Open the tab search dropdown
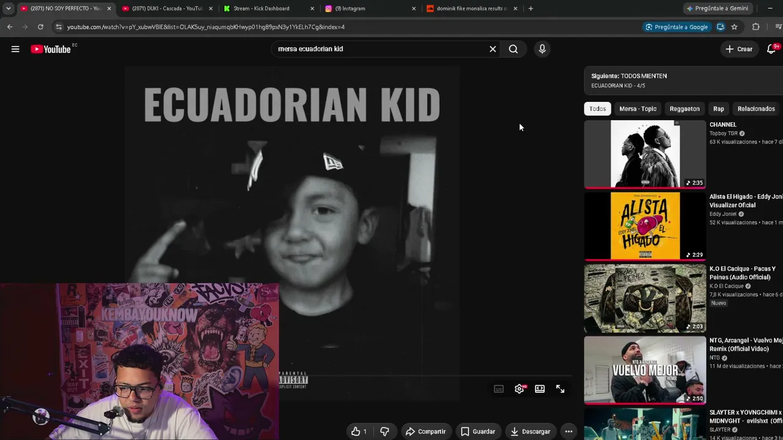Screen dimensions: 783x440 point(8,9)
